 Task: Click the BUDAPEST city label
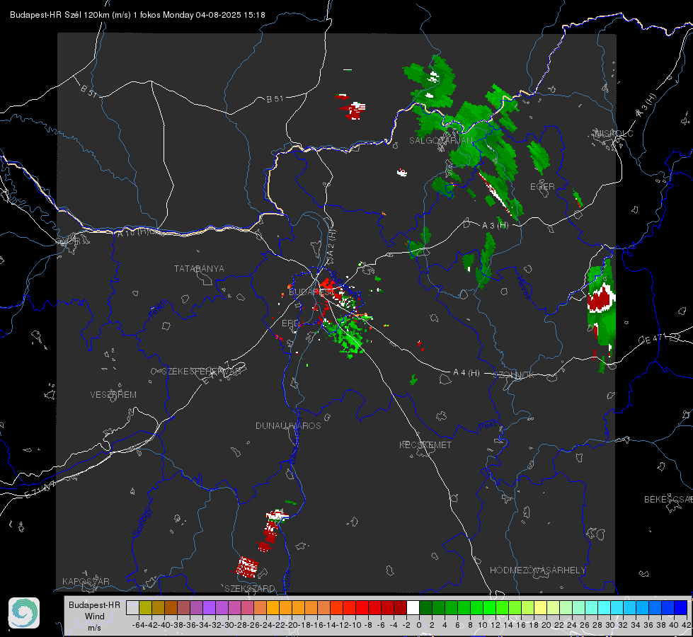pos(311,292)
